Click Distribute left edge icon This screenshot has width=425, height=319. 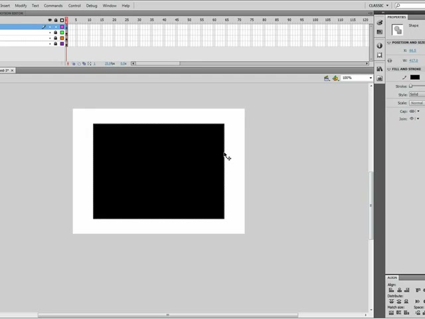pos(418,301)
